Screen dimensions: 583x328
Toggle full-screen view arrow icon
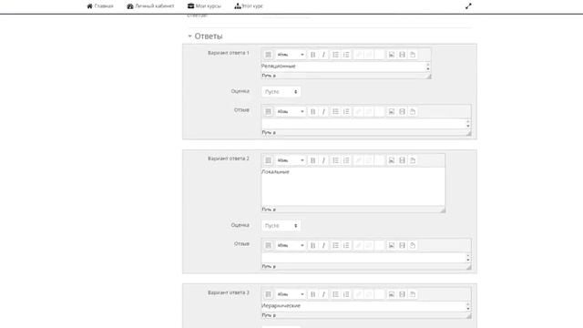click(468, 6)
